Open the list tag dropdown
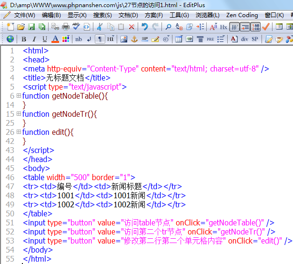Image resolution: width=293 pixels, height=264 pixels. 221,39
